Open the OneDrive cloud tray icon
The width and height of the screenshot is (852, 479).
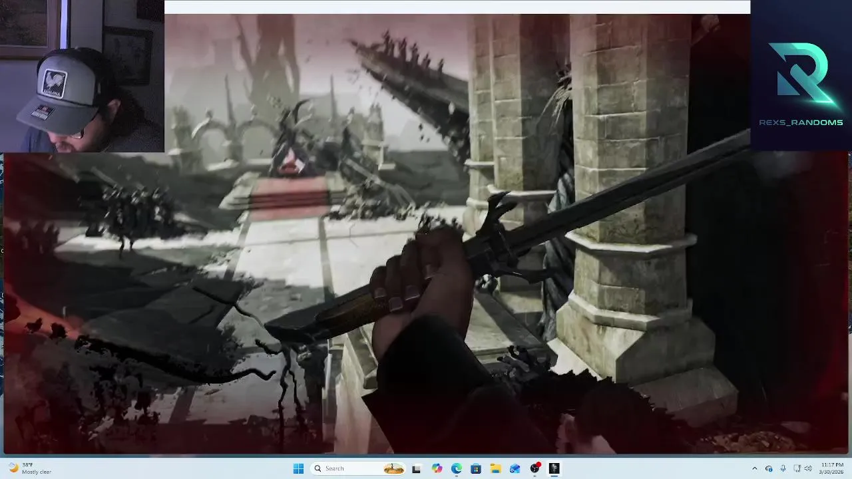769,468
